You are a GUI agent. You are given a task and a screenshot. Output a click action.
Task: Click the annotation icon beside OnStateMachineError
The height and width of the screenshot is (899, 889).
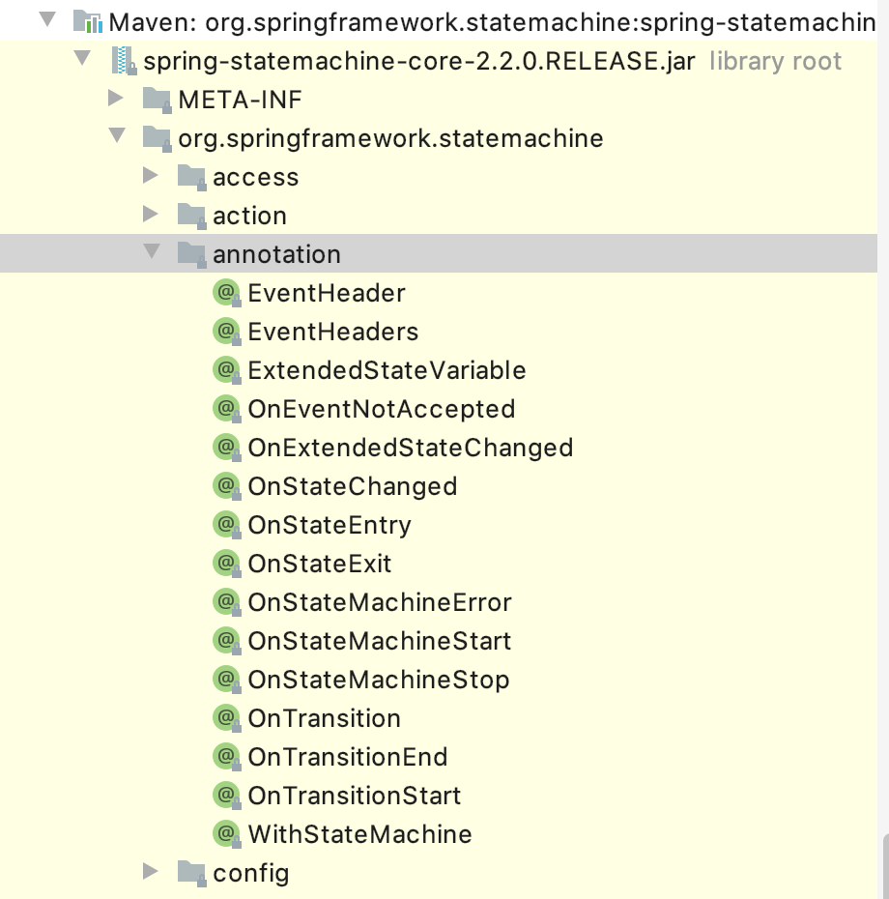click(x=227, y=602)
